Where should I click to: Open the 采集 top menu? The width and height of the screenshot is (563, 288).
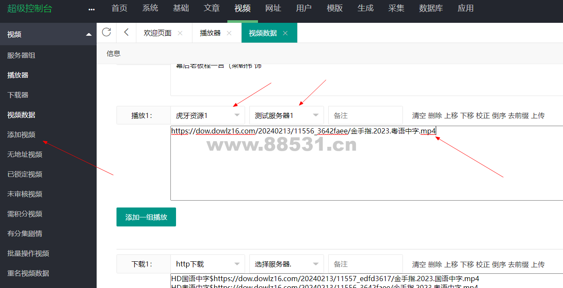pos(396,8)
